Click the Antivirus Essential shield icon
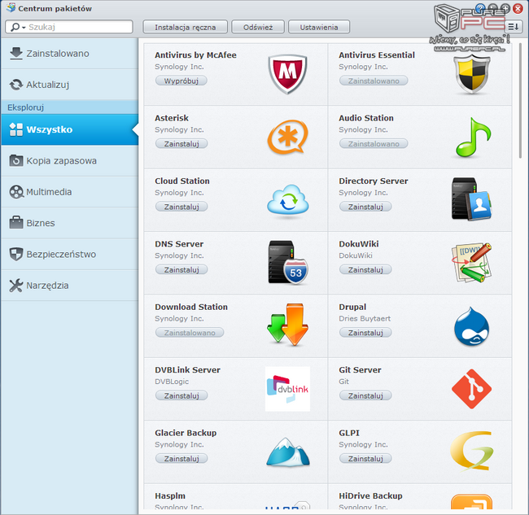 472,74
